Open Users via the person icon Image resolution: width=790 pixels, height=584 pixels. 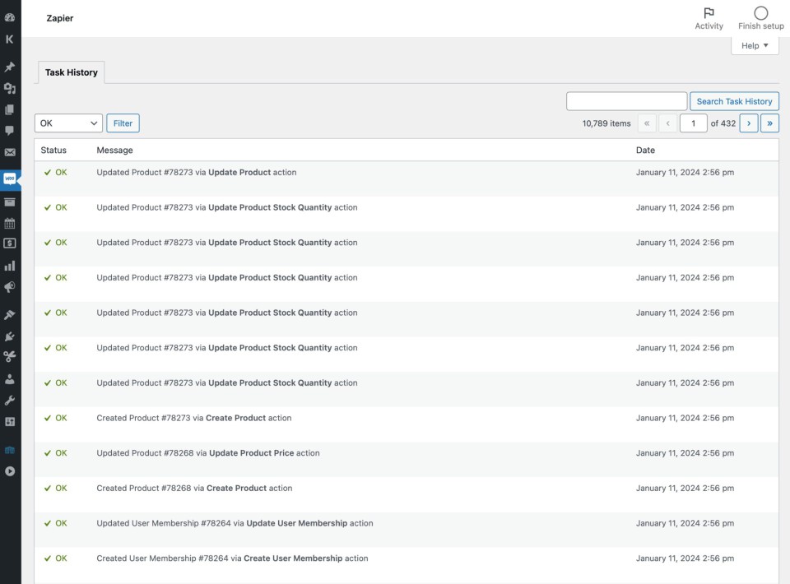[10, 379]
